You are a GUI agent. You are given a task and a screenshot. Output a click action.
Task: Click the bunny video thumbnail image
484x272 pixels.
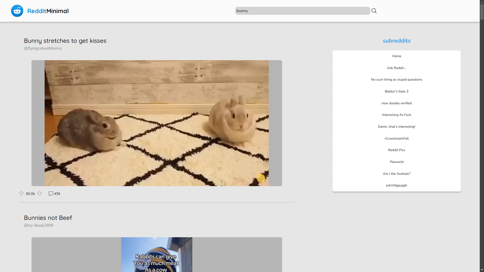(x=157, y=123)
